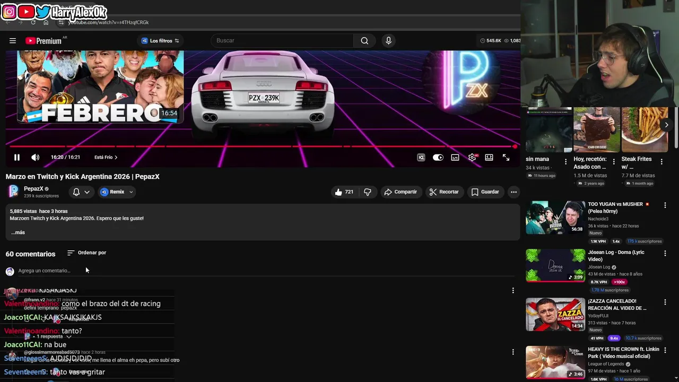Toggle subtitles closed captions button

pos(455,158)
